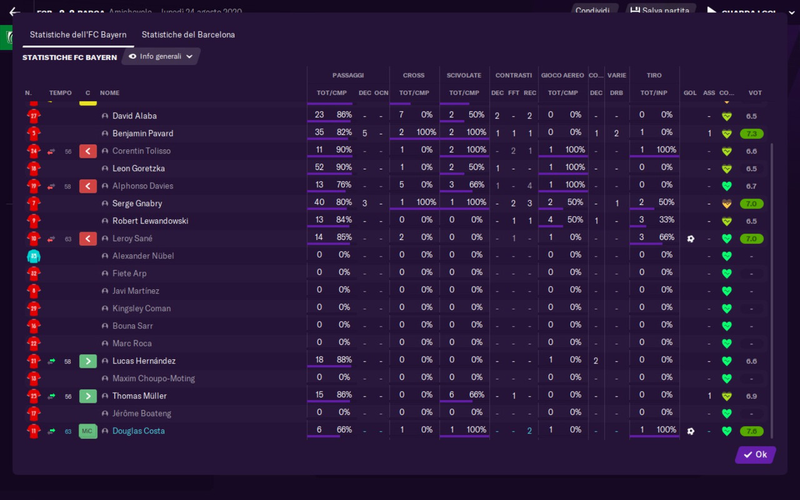Click Lucas Hernández's 6.6 rating
Viewport: 800px width, 500px height.
point(751,361)
